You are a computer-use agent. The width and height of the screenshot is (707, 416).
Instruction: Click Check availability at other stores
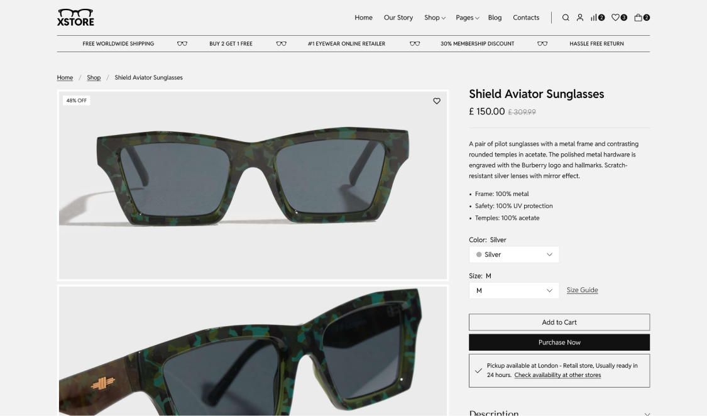557,375
